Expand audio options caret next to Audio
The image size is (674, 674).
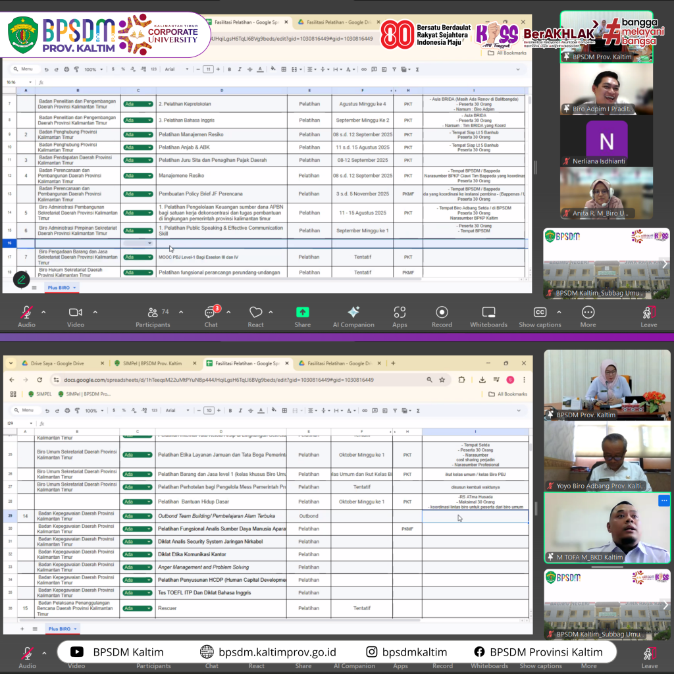(43, 312)
